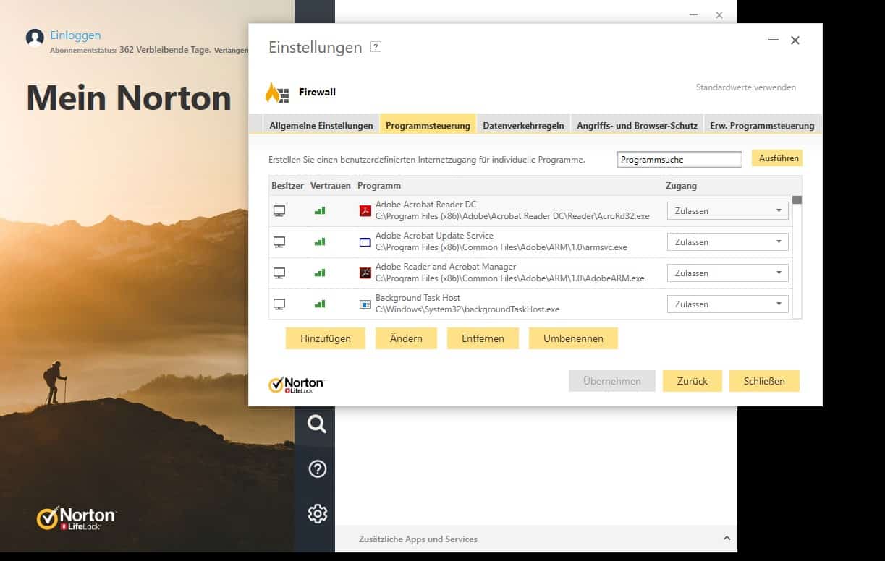
Task: Switch to Erw. Programmsteuerung tab
Action: (762, 125)
